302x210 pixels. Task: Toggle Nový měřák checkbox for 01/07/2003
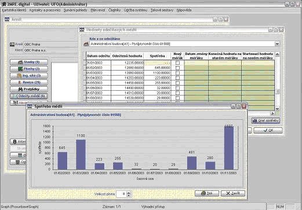coord(177,93)
